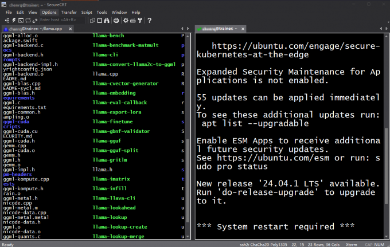
Task: Close the right pane trainer: ~ tab
Action: tap(243, 29)
